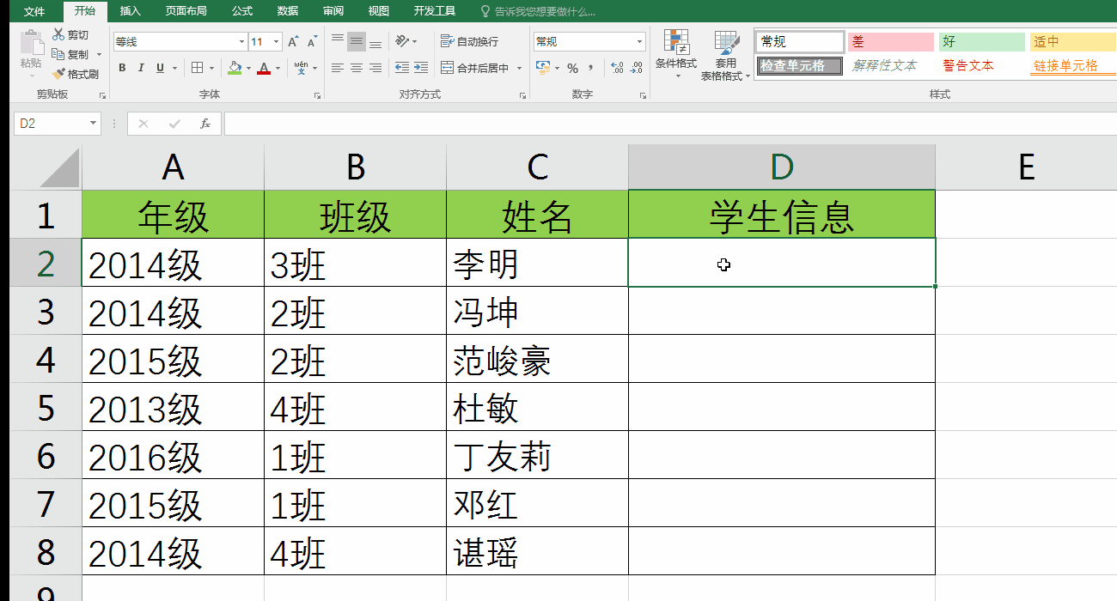Toggle underline on the selection
Image resolution: width=1117 pixels, height=601 pixels.
tap(159, 66)
